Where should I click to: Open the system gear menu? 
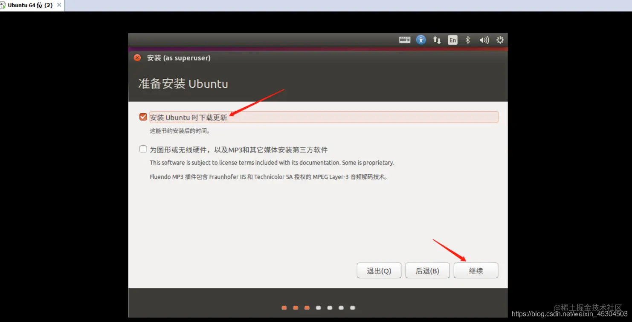[500, 40]
